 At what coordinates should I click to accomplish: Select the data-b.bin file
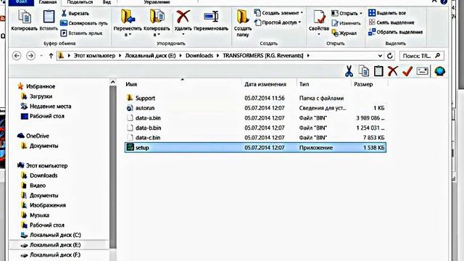point(255,128)
